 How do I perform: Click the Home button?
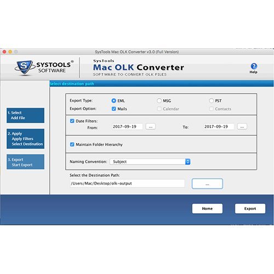point(207,209)
